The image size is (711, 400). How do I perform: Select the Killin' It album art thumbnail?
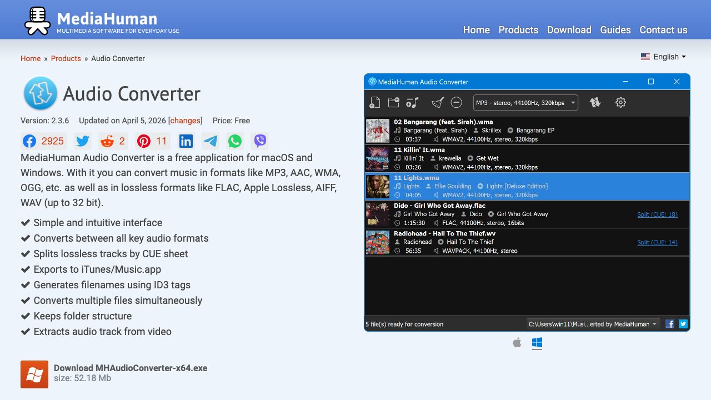tap(378, 158)
